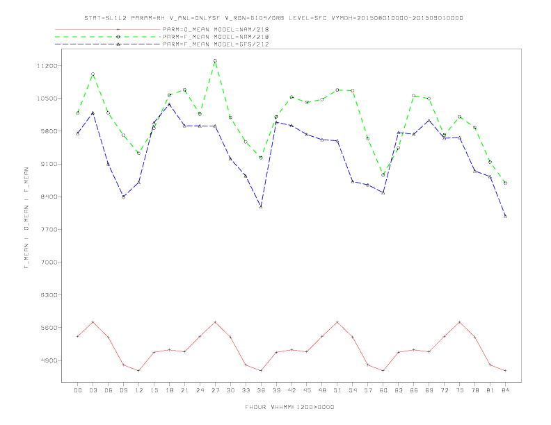Click the x-axis tick label 12

139,390
